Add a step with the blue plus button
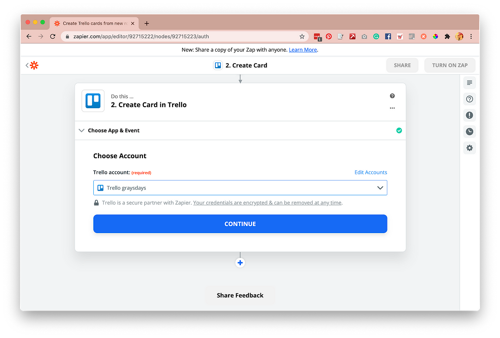Image resolution: width=500 pixels, height=338 pixels. 240,263
